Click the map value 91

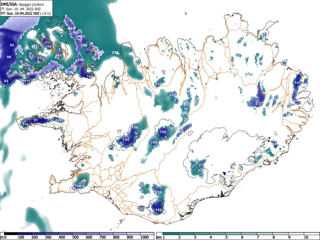[x=36, y=120]
